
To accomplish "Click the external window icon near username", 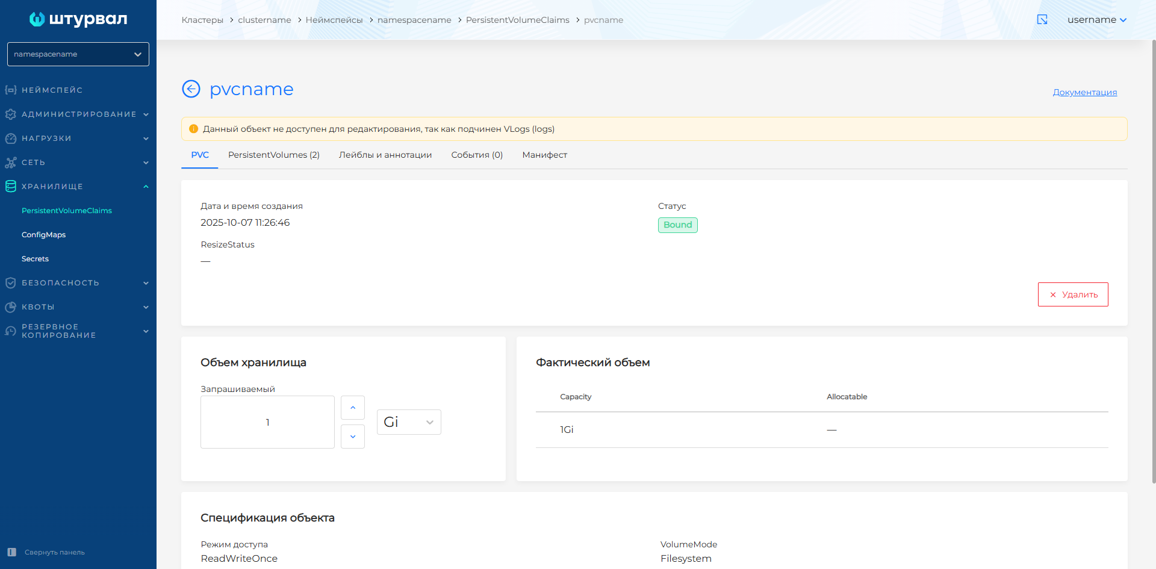I will pos(1042,20).
